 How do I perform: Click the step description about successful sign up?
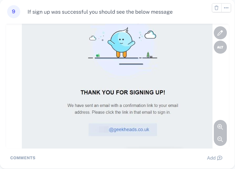pyautogui.click(x=100, y=12)
